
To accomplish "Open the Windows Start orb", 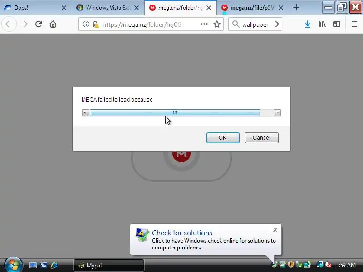I will (x=14, y=265).
